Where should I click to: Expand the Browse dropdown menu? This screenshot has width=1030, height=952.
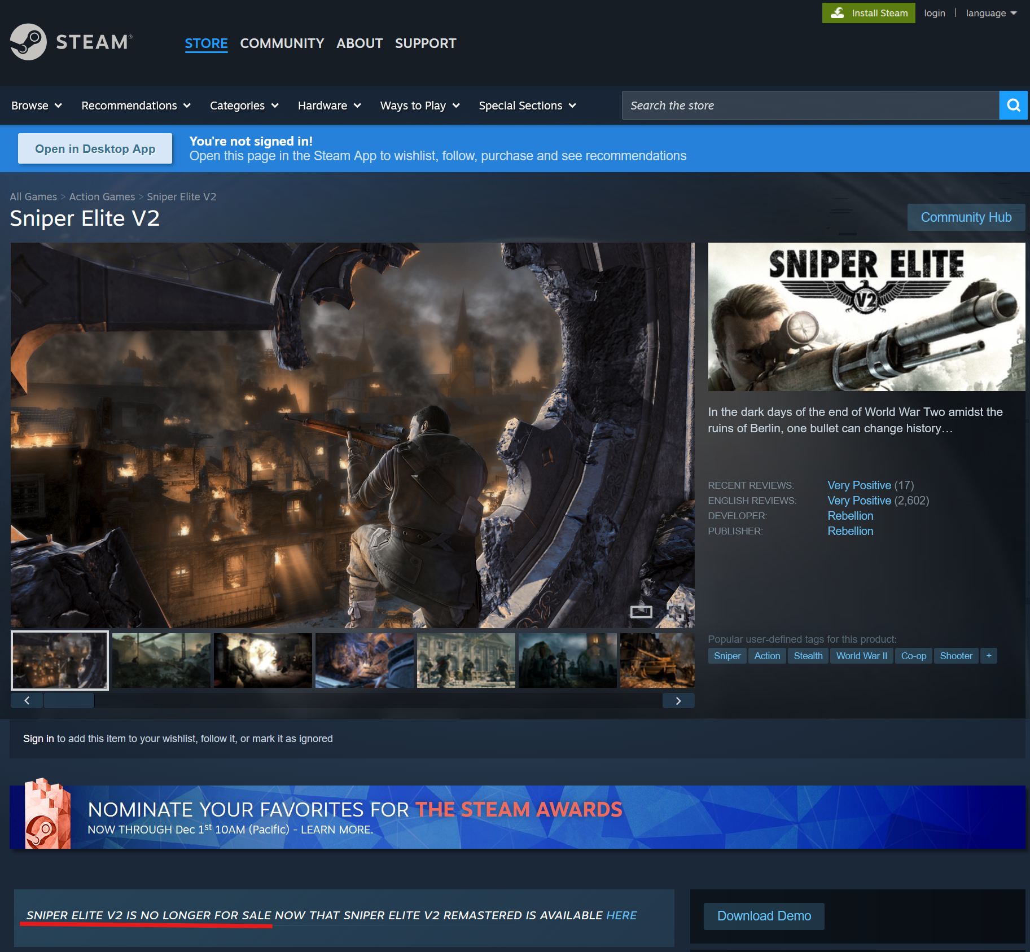tap(36, 106)
